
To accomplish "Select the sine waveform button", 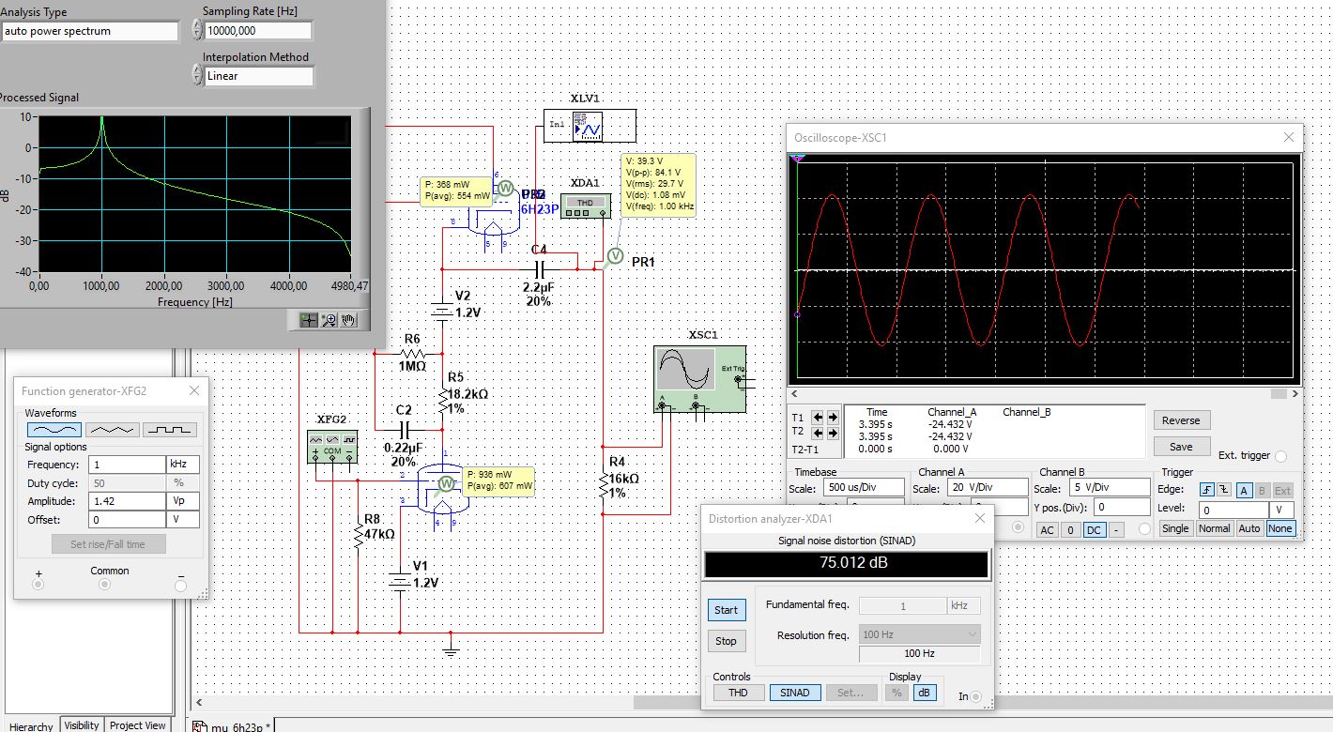I will tap(54, 429).
